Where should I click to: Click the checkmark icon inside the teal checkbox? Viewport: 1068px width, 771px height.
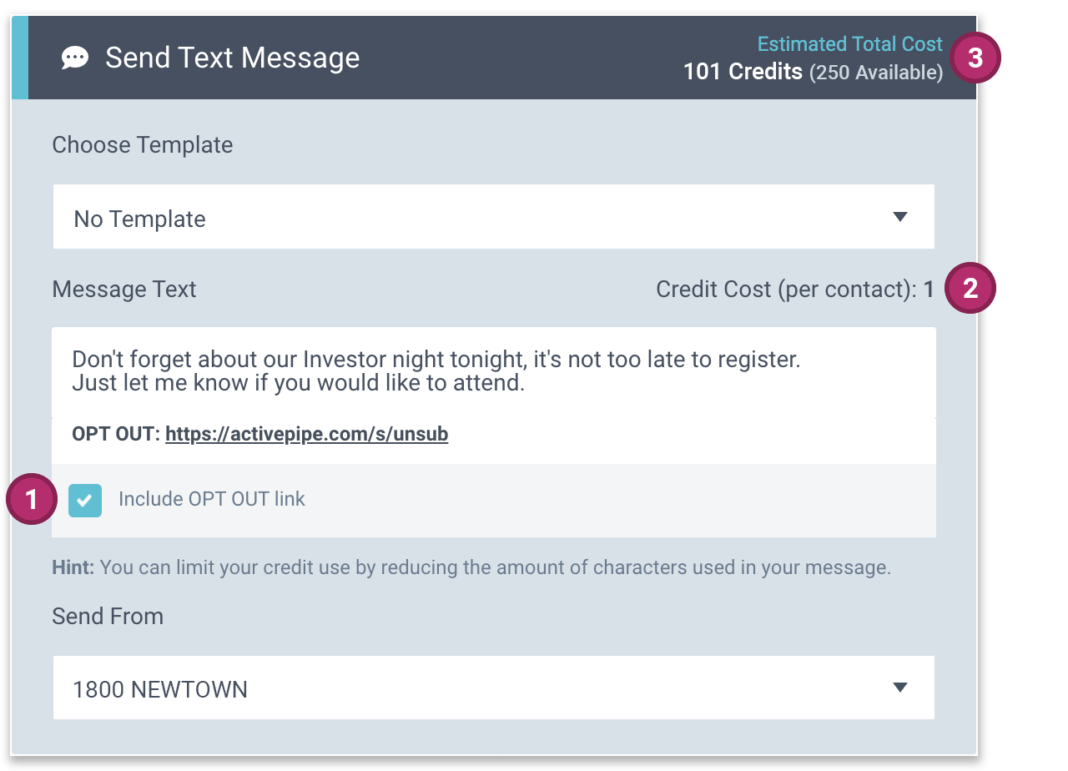pos(84,499)
